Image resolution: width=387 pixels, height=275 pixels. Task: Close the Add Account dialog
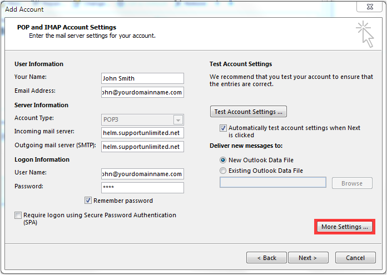tap(370, 7)
